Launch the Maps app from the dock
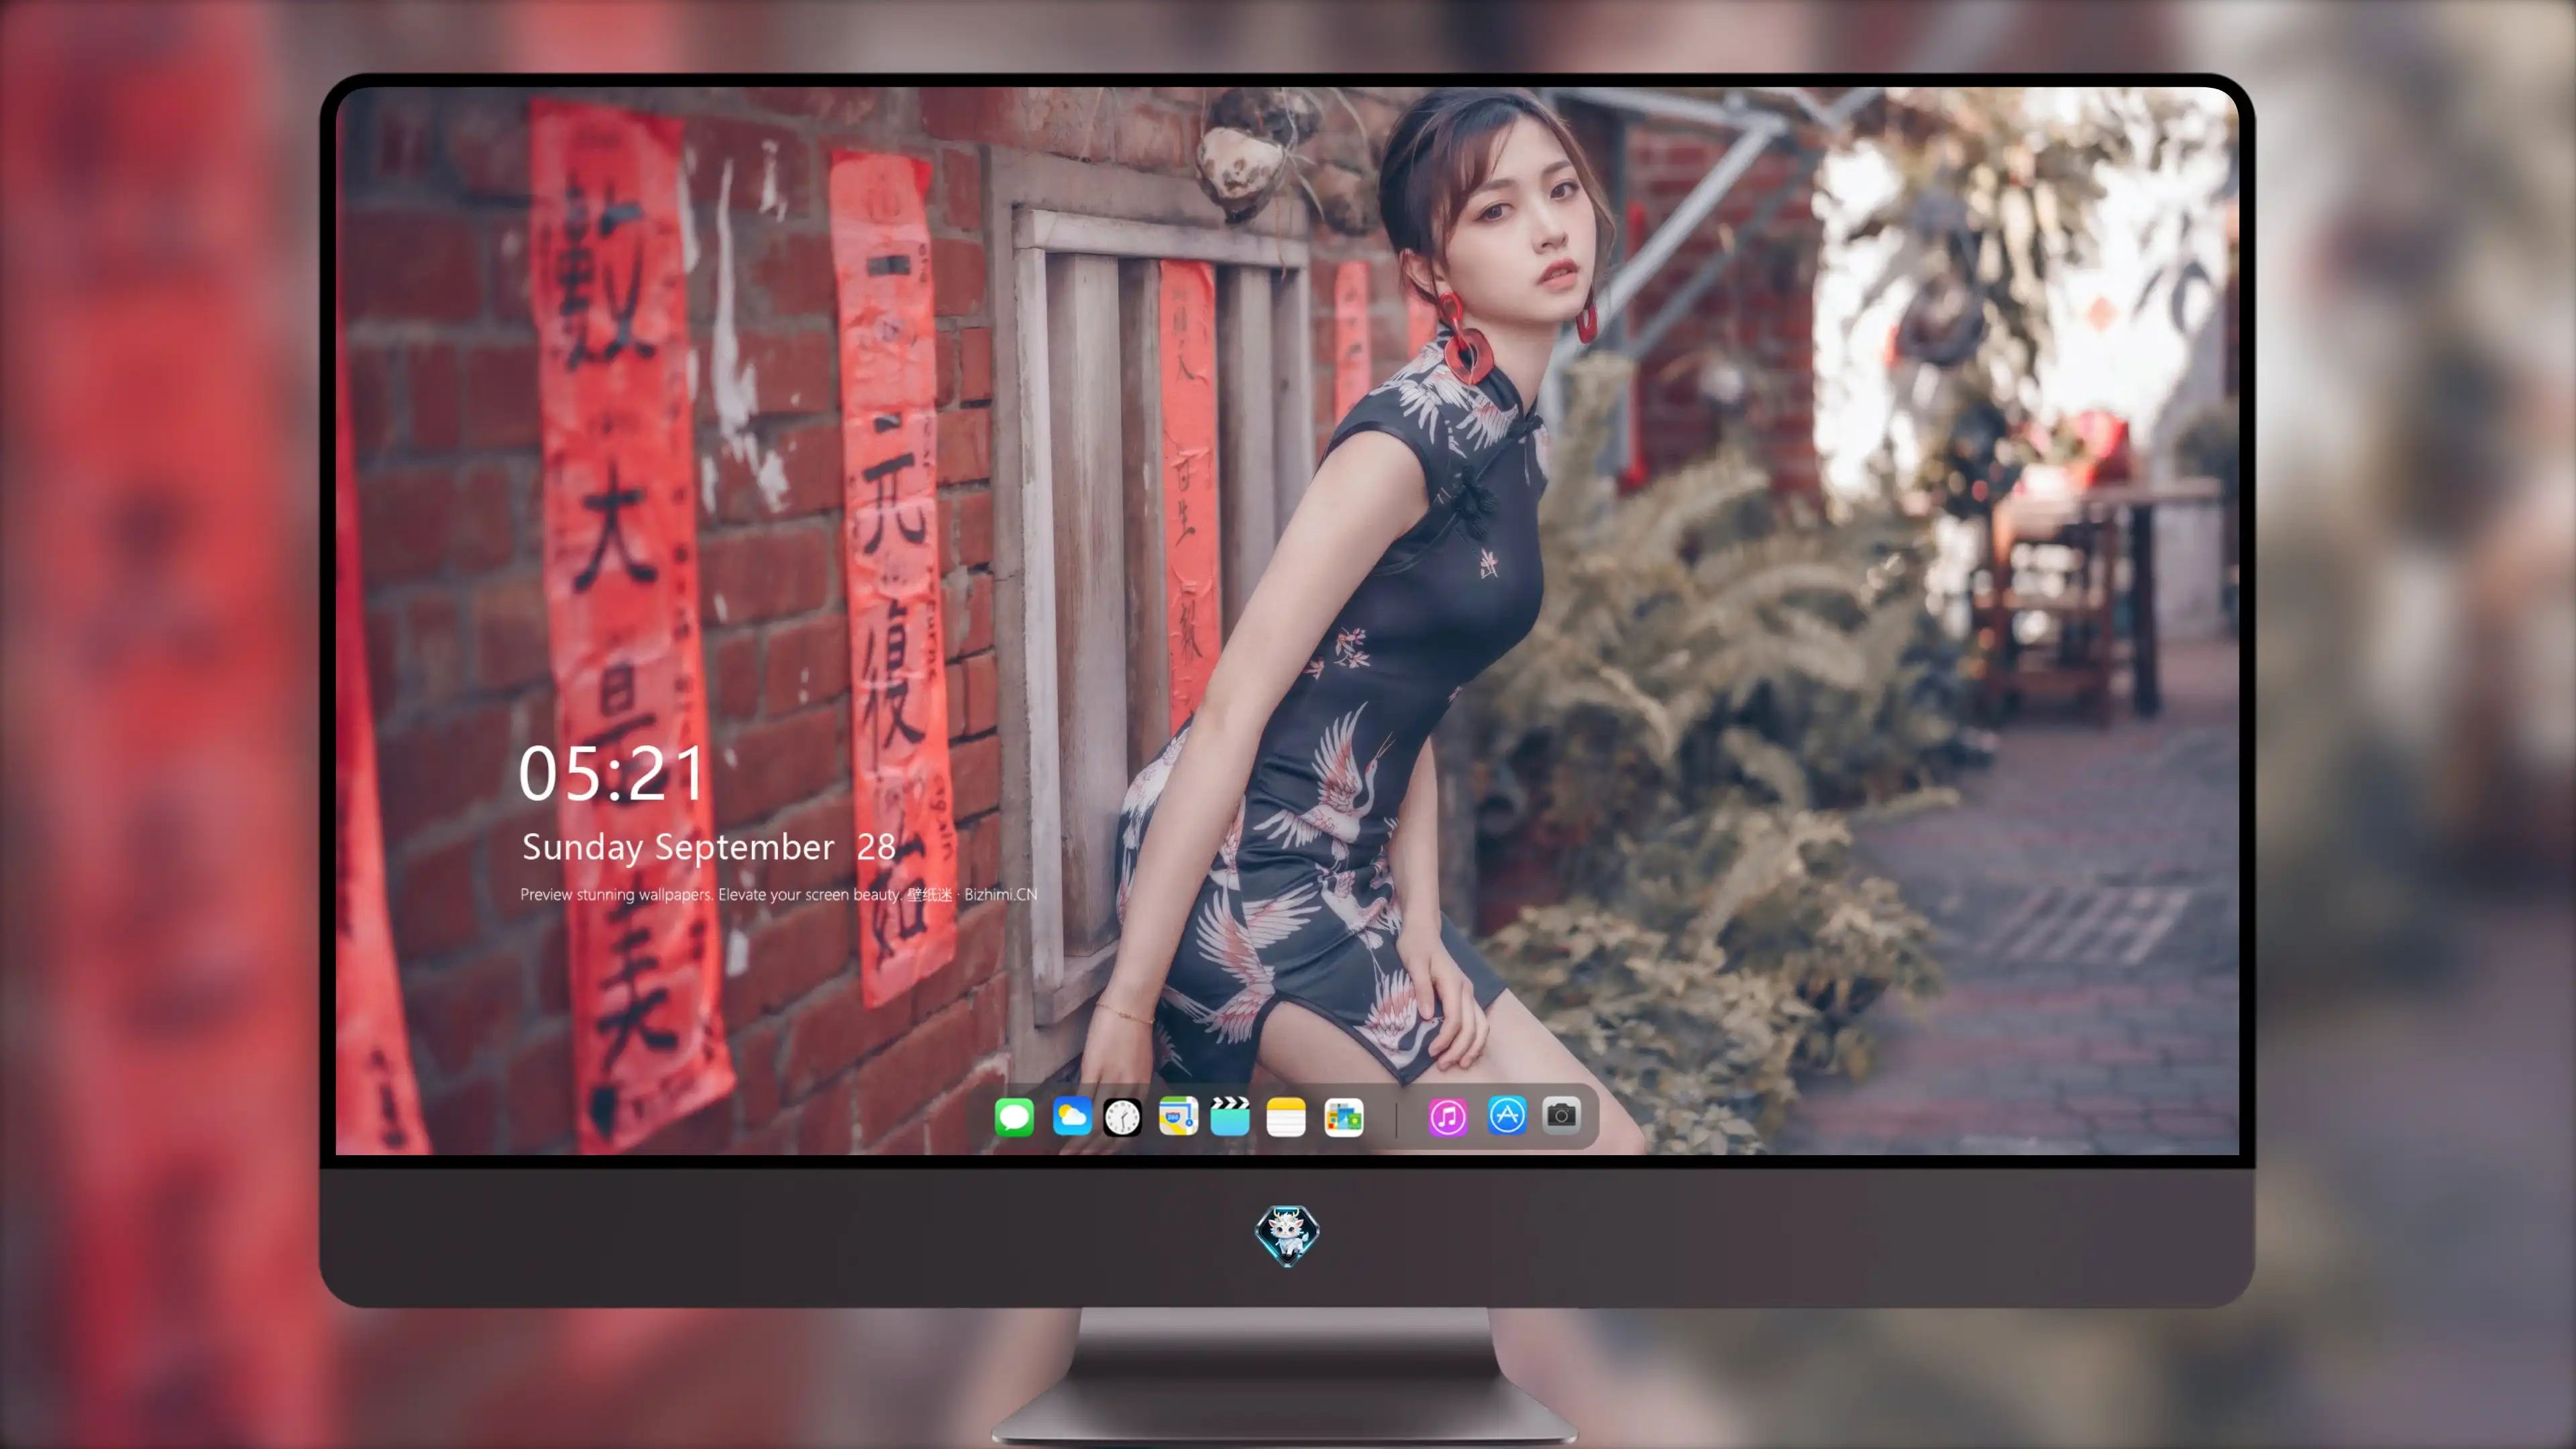The height and width of the screenshot is (1449, 2576). pyautogui.click(x=1178, y=1116)
